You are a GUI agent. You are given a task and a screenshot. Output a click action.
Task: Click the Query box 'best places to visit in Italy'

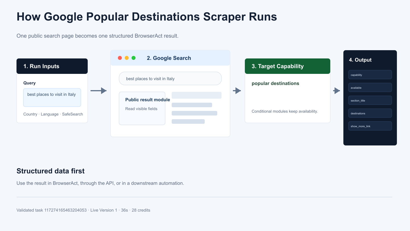(x=52, y=98)
